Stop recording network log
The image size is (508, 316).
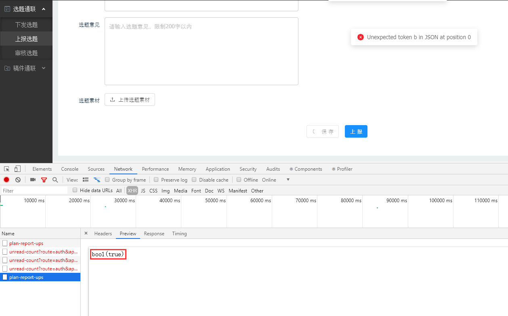pyautogui.click(x=6, y=180)
